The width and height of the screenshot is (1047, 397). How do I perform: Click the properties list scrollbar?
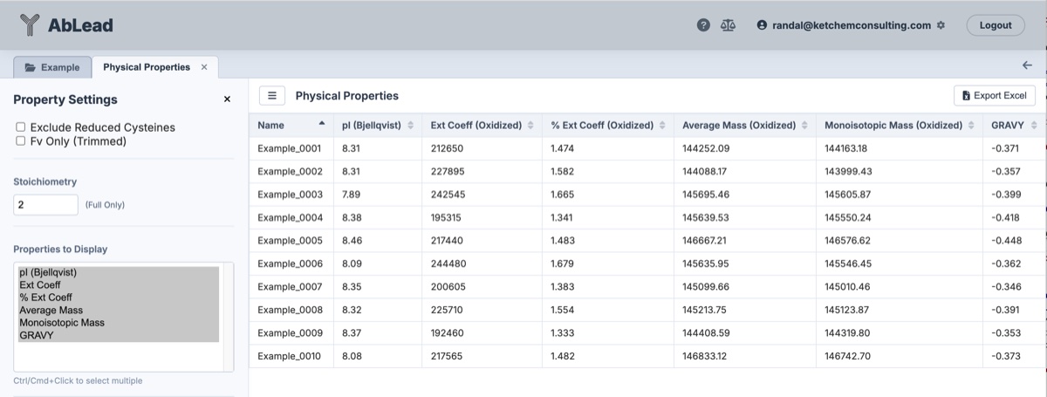pyautogui.click(x=229, y=317)
